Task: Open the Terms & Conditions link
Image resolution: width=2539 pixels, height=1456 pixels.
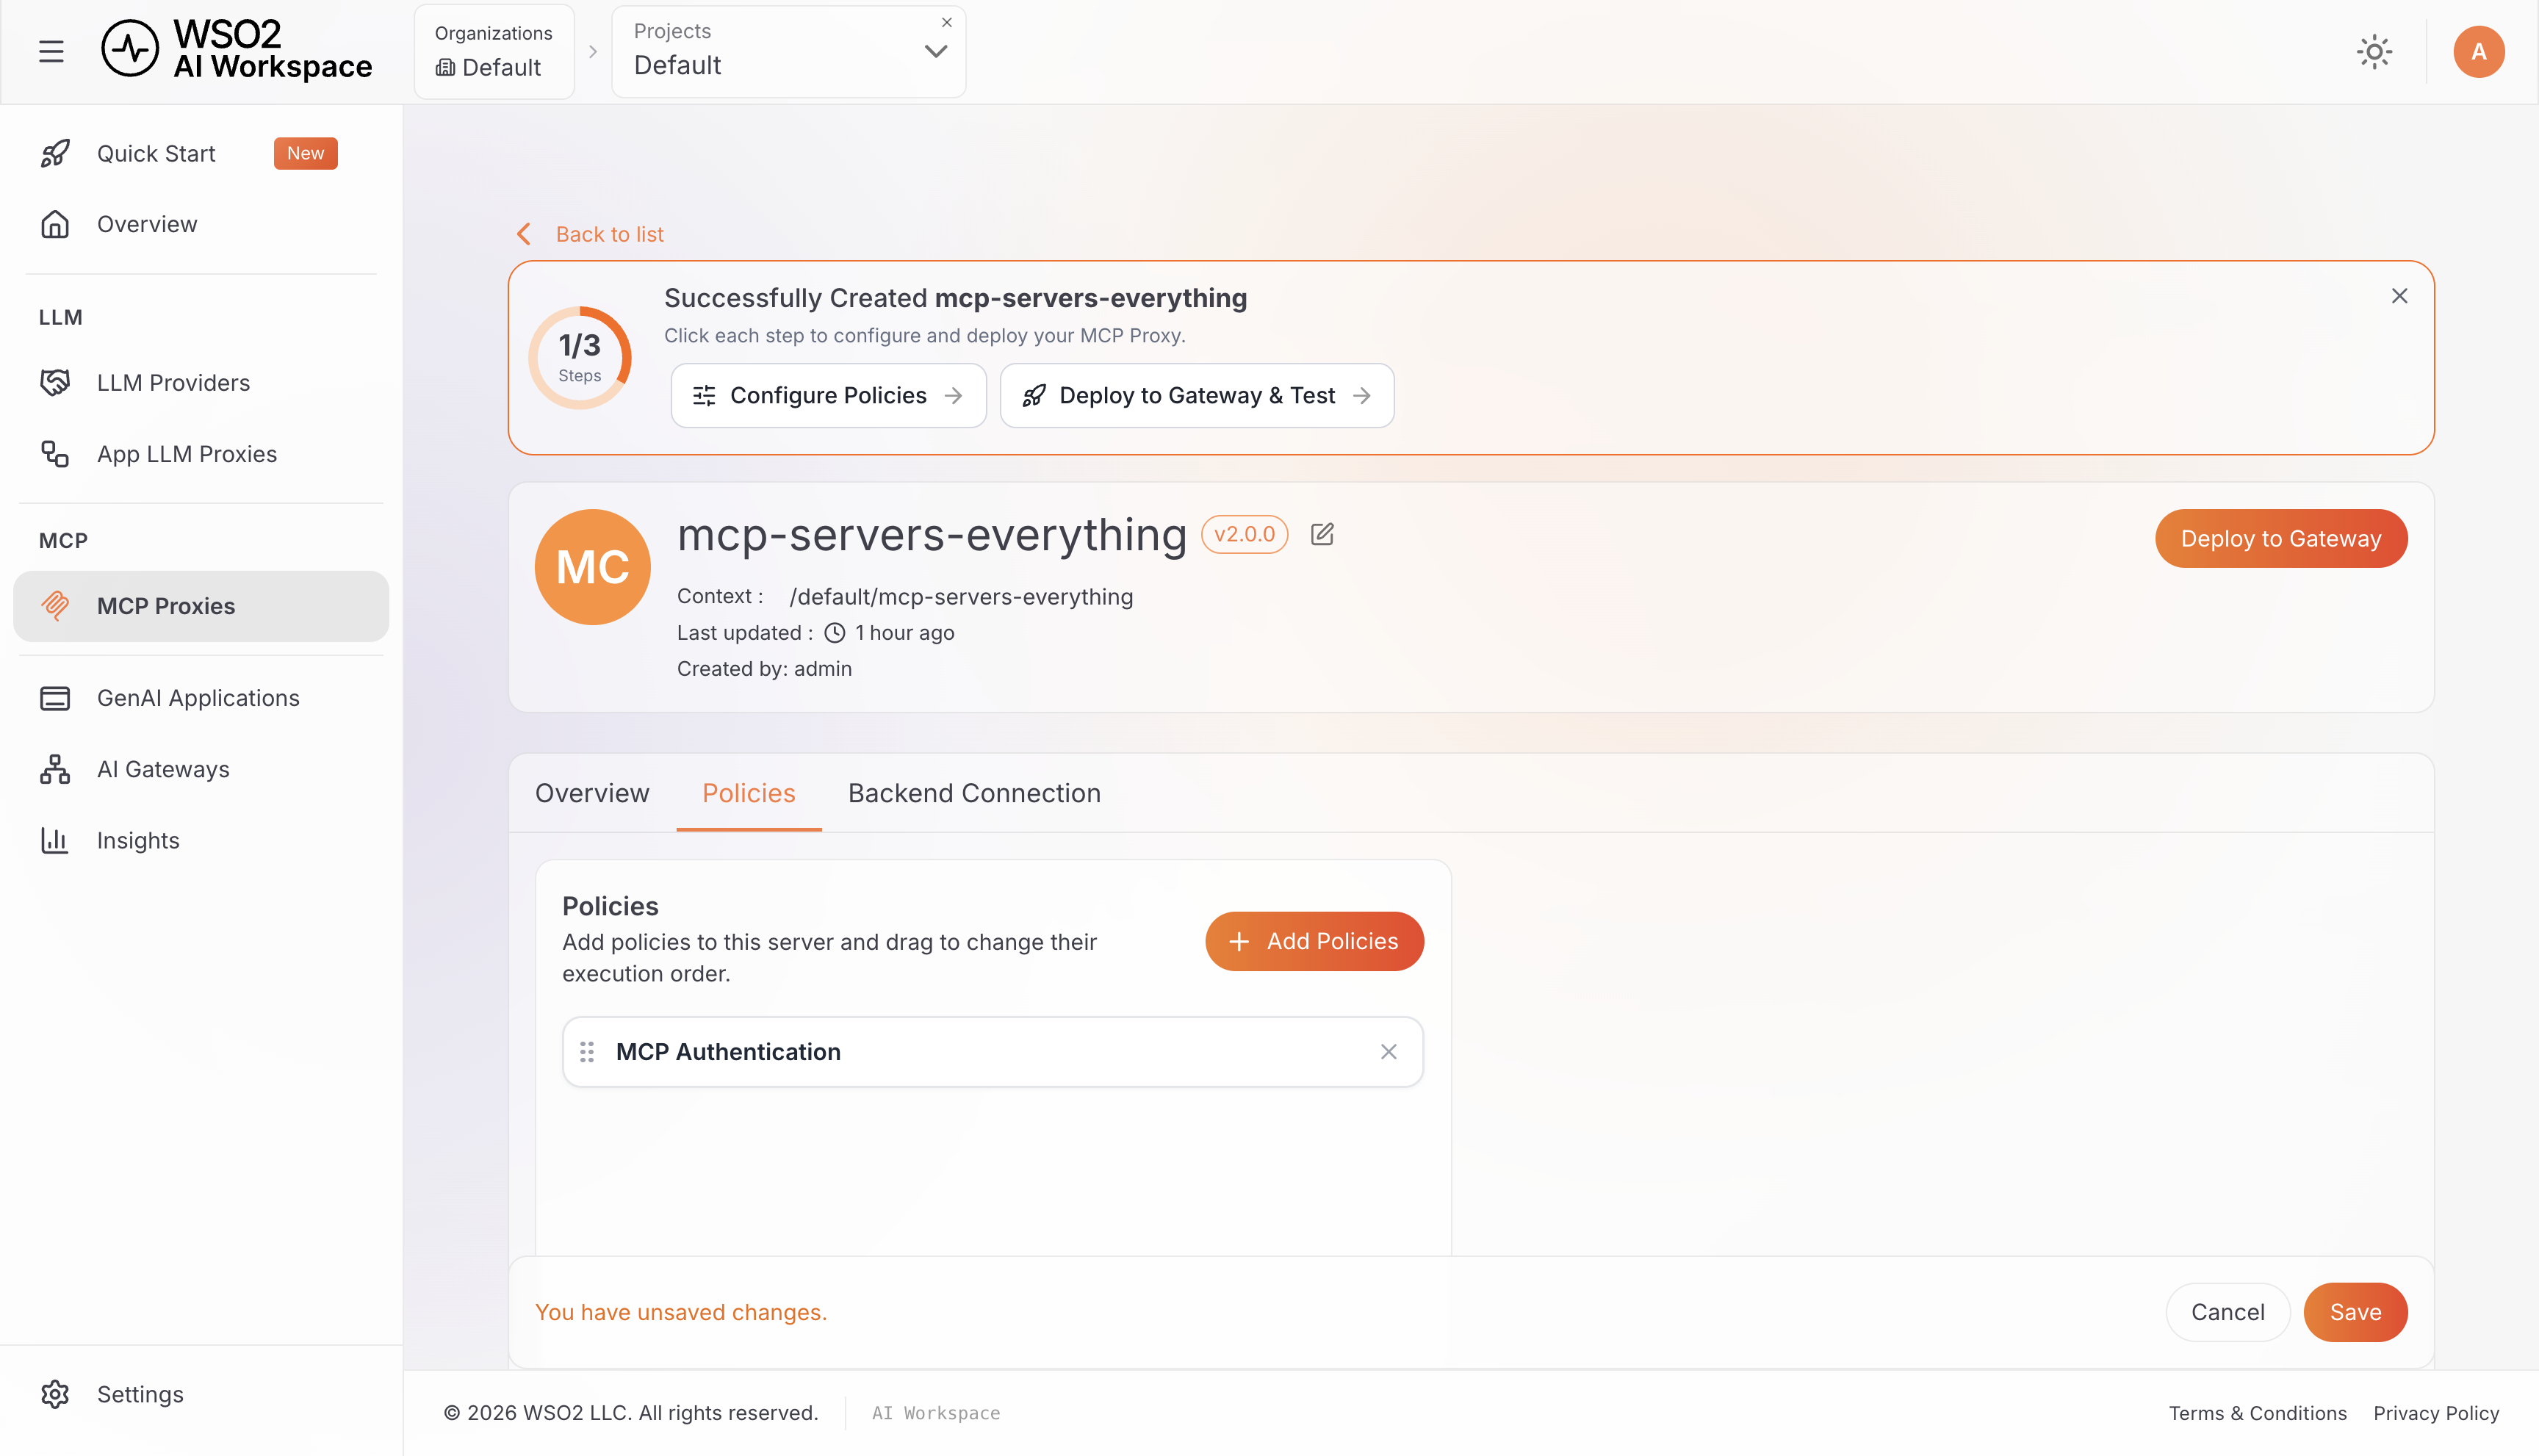Action: click(x=2257, y=1413)
